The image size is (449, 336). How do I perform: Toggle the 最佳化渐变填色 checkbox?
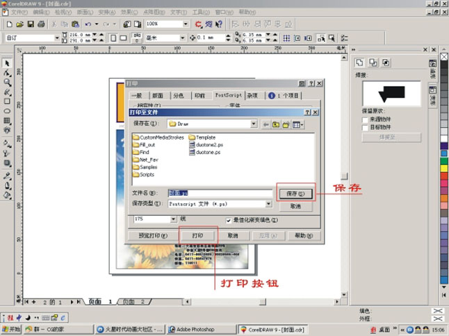[229, 221]
